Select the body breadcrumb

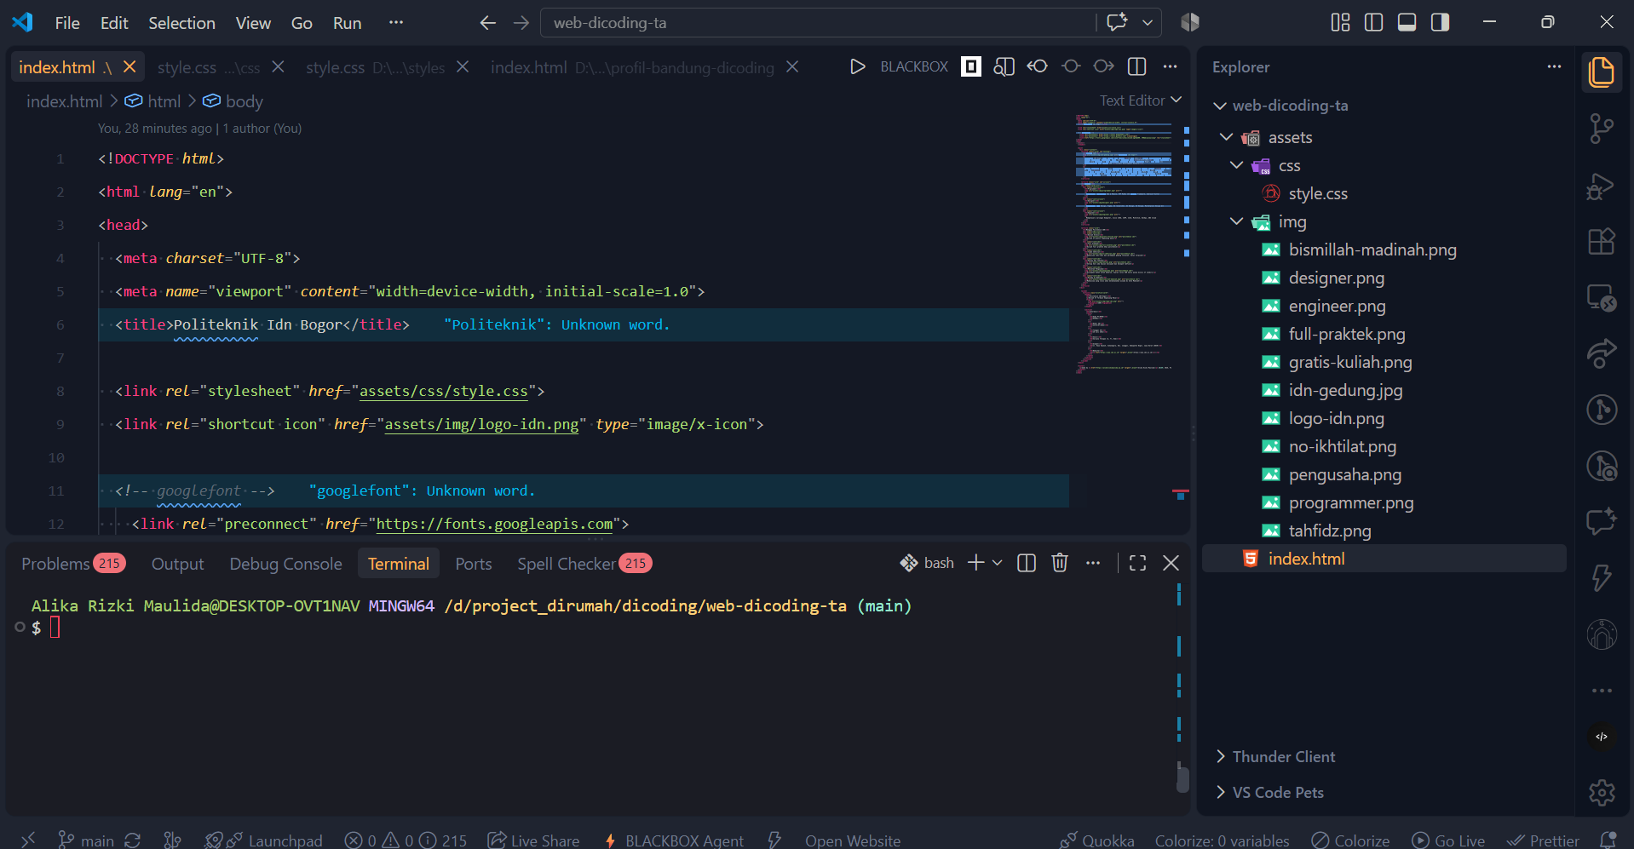[x=244, y=101]
